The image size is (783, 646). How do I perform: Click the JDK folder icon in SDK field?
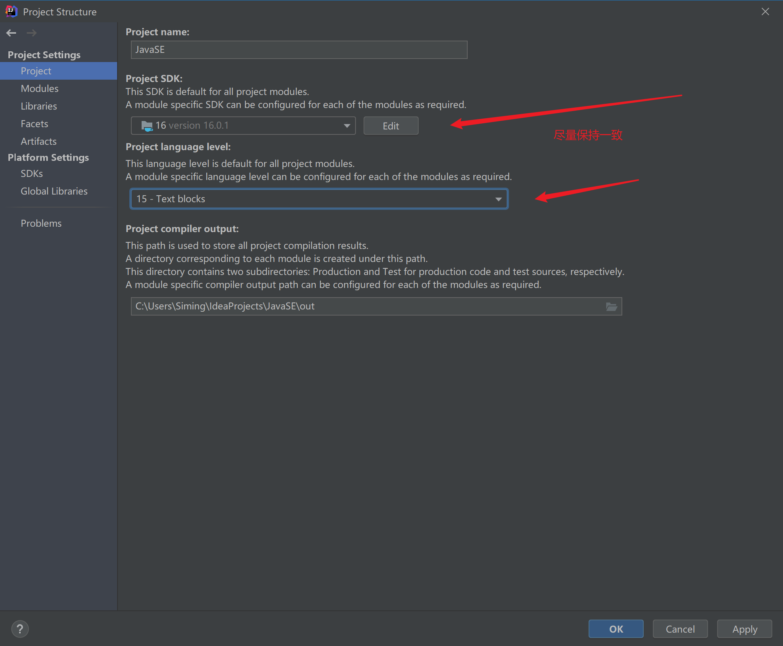147,126
